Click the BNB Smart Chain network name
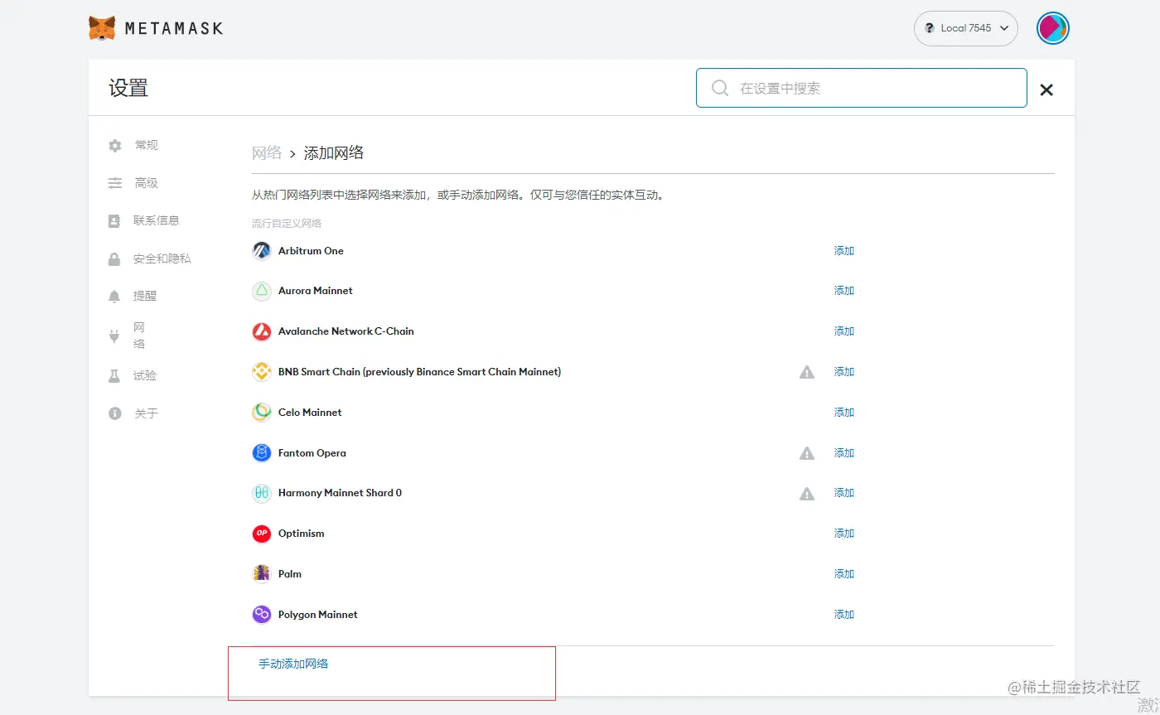 pyautogui.click(x=420, y=372)
